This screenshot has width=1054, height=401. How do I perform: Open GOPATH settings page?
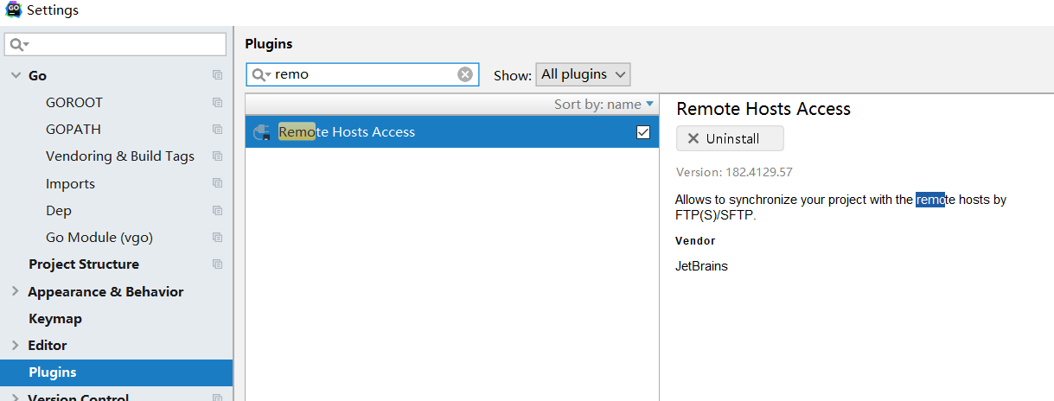(73, 129)
